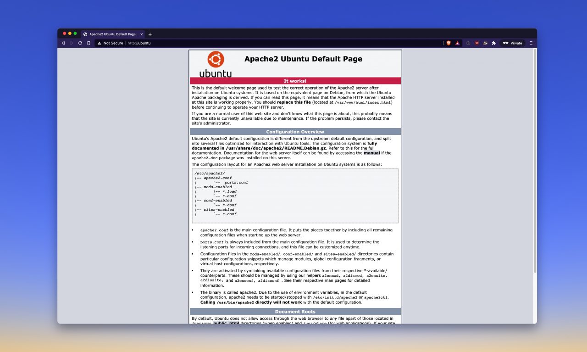
Task: Reload the Apache2 default page
Action: [x=80, y=43]
